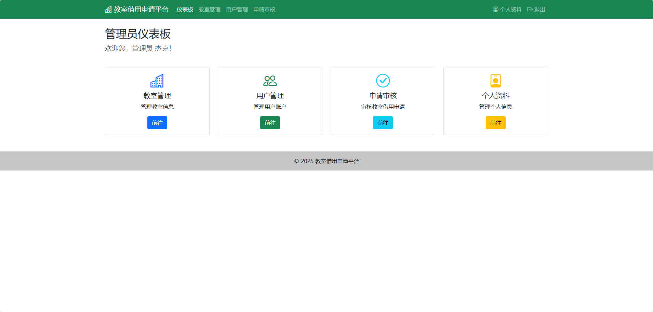Click the blue building icon on 教室管理 card
This screenshot has height=312, width=653.
[157, 81]
